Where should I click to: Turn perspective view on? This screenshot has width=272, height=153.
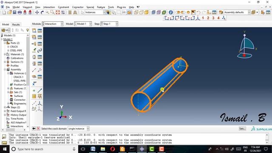pos(75,12)
